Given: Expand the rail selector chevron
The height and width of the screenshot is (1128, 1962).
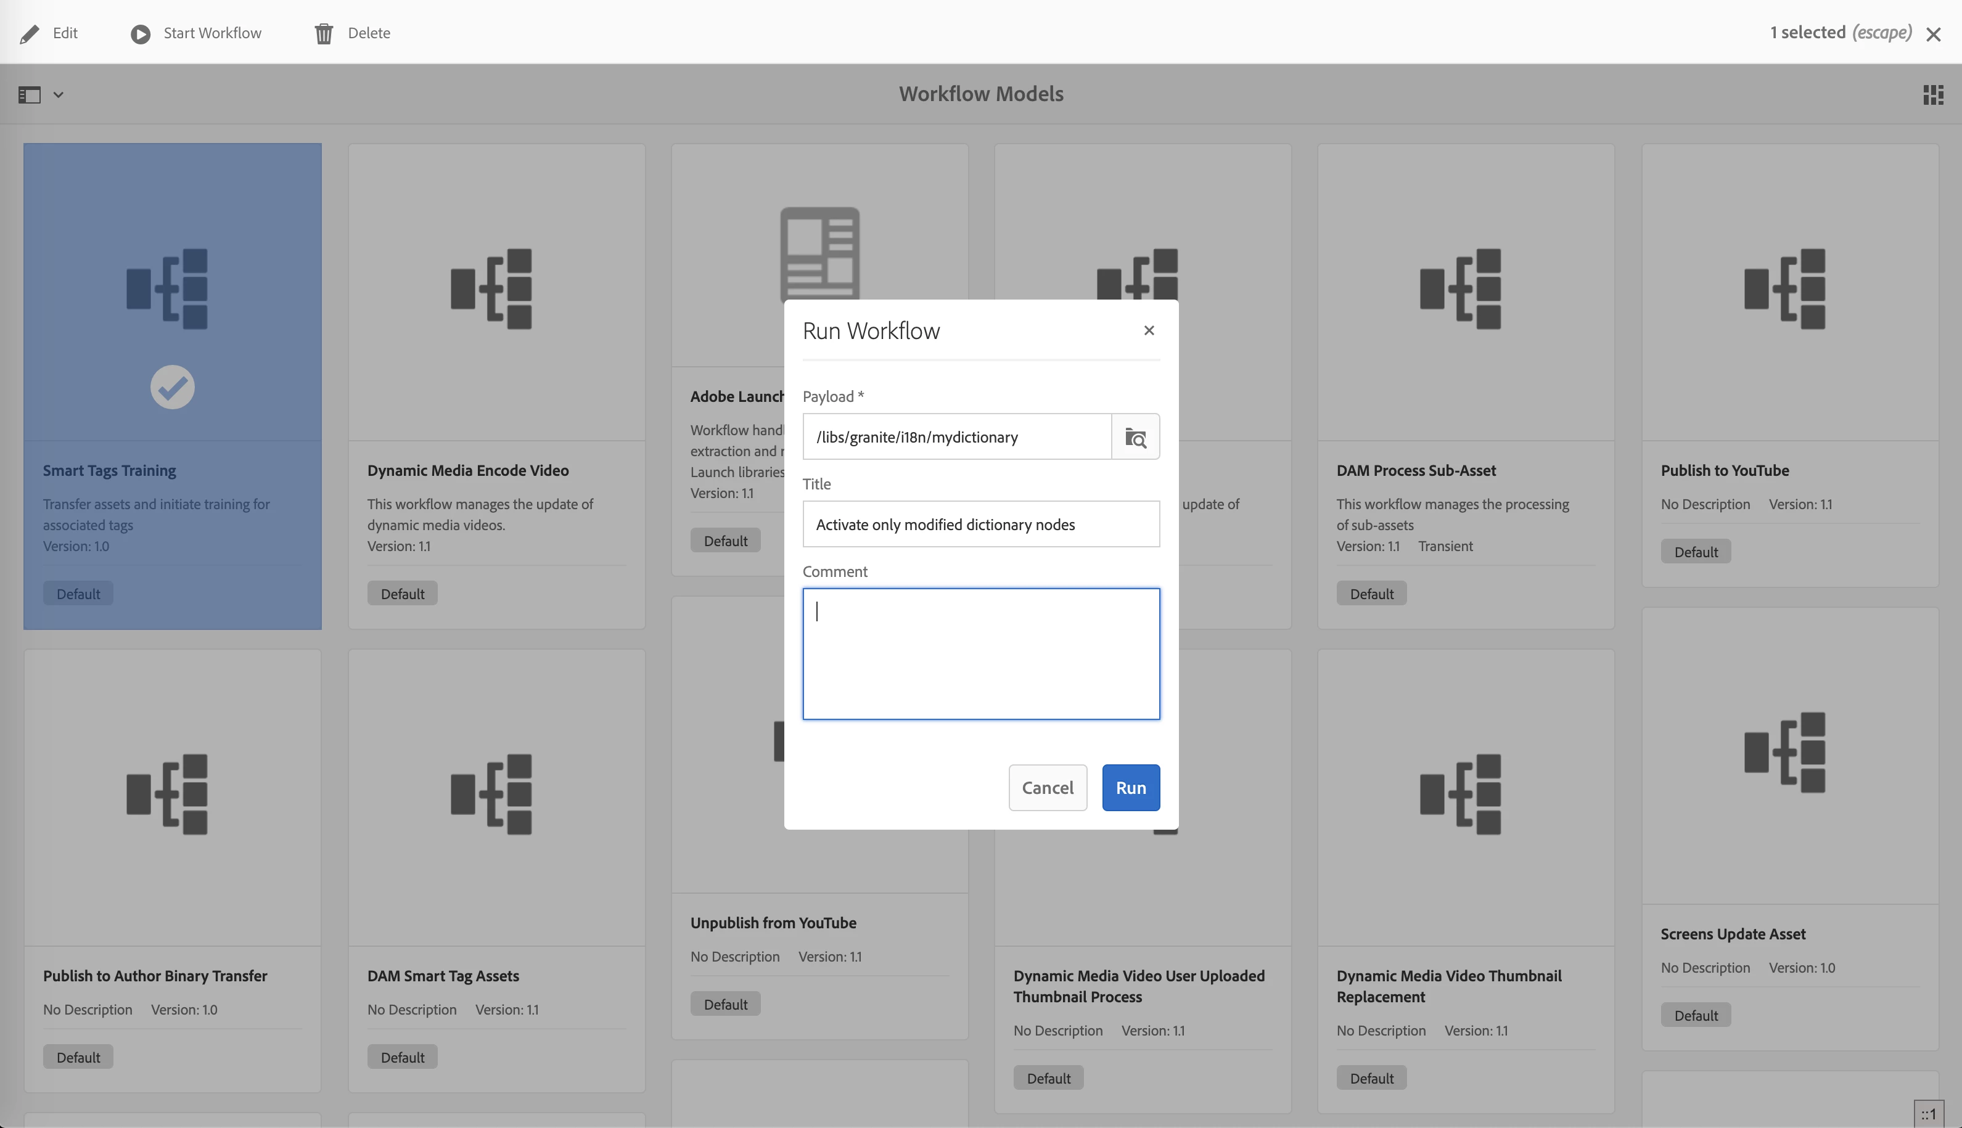Looking at the screenshot, I should pos(58,94).
